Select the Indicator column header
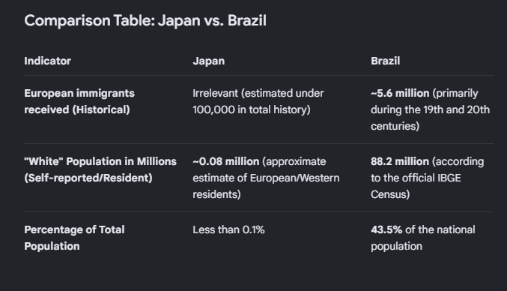The image size is (507, 291). click(47, 61)
